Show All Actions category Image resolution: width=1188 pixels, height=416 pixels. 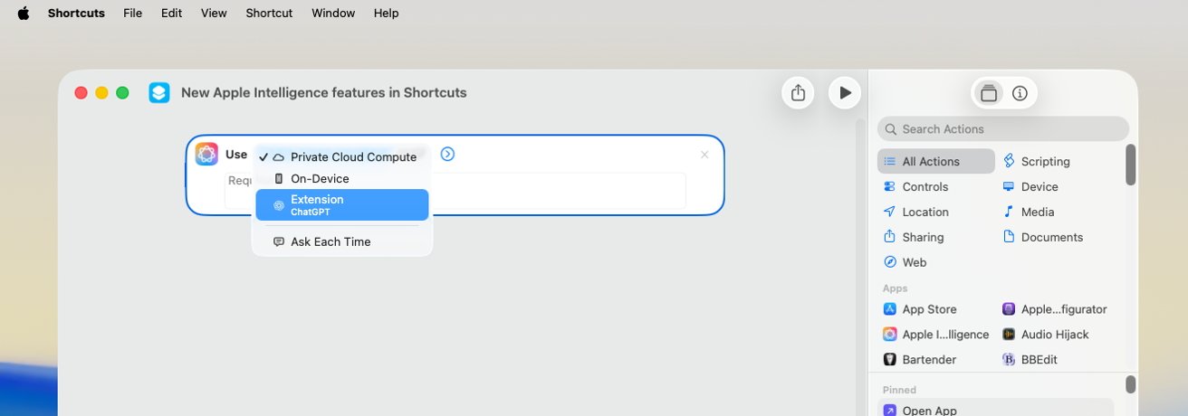pyautogui.click(x=936, y=161)
